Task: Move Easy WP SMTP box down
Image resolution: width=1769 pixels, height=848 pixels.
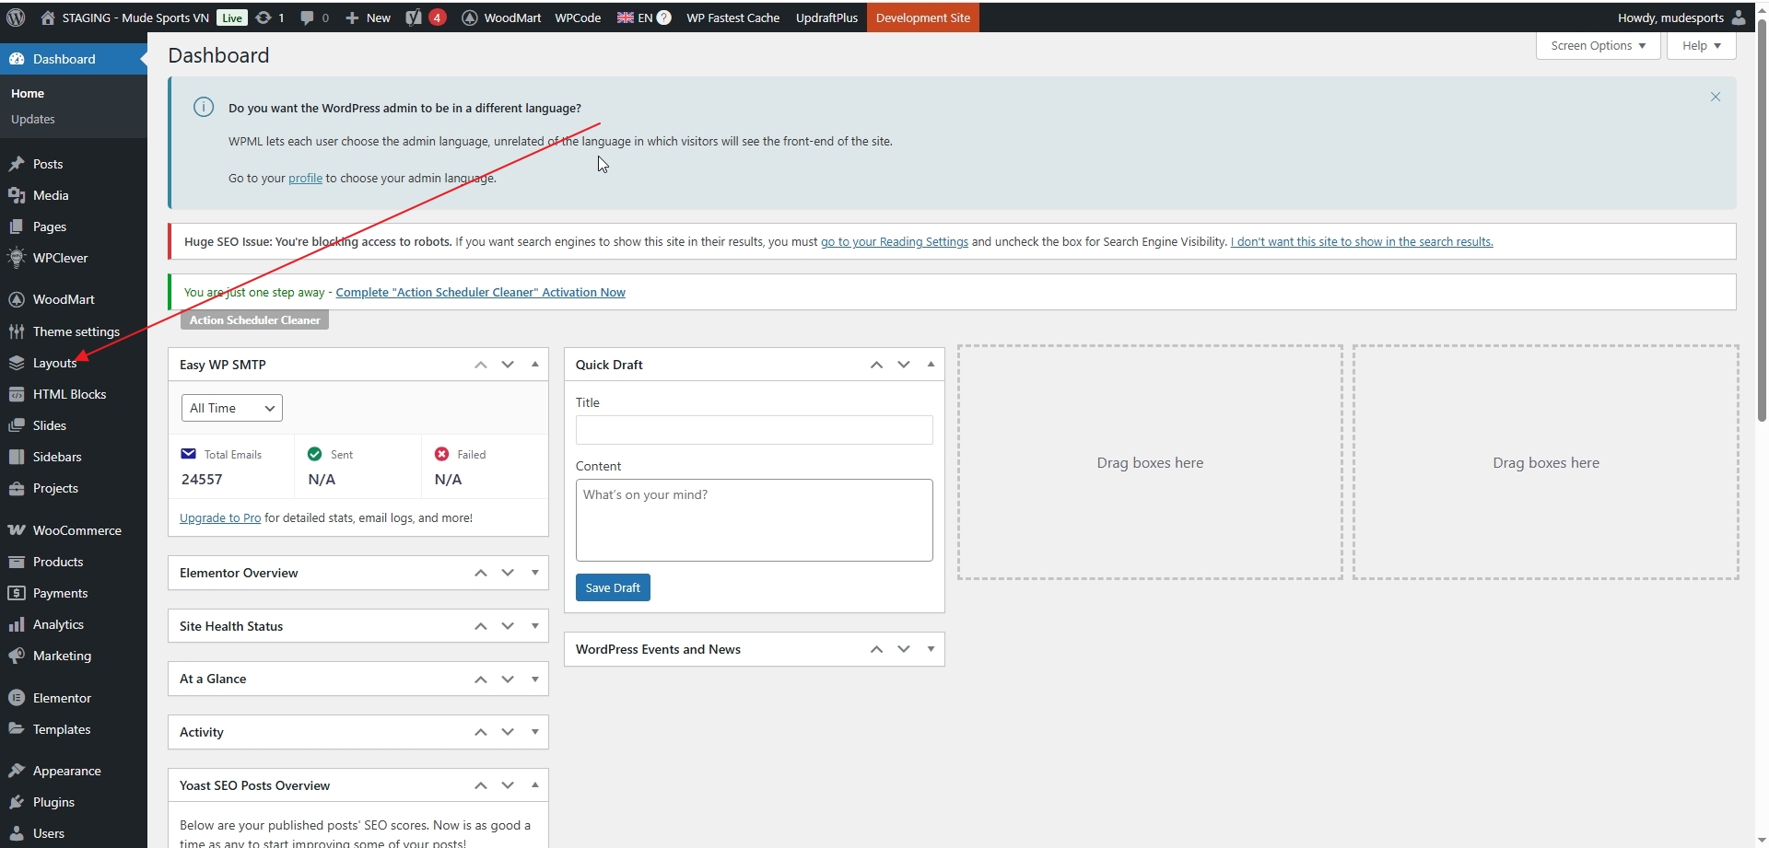Action: (508, 365)
